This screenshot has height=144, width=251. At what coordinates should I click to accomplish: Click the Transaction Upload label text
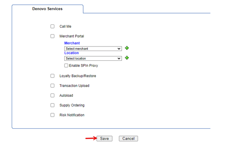click(x=75, y=86)
